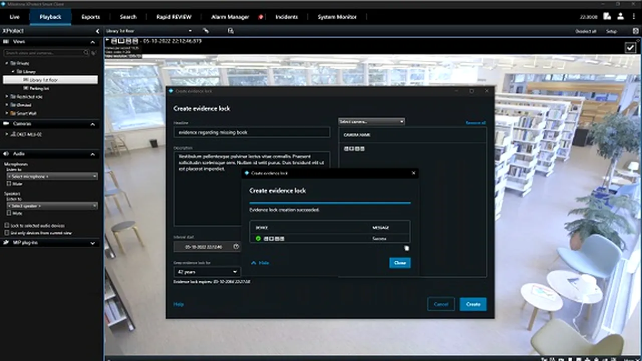Open the Playback tab
The height and width of the screenshot is (361, 642).
pyautogui.click(x=50, y=17)
